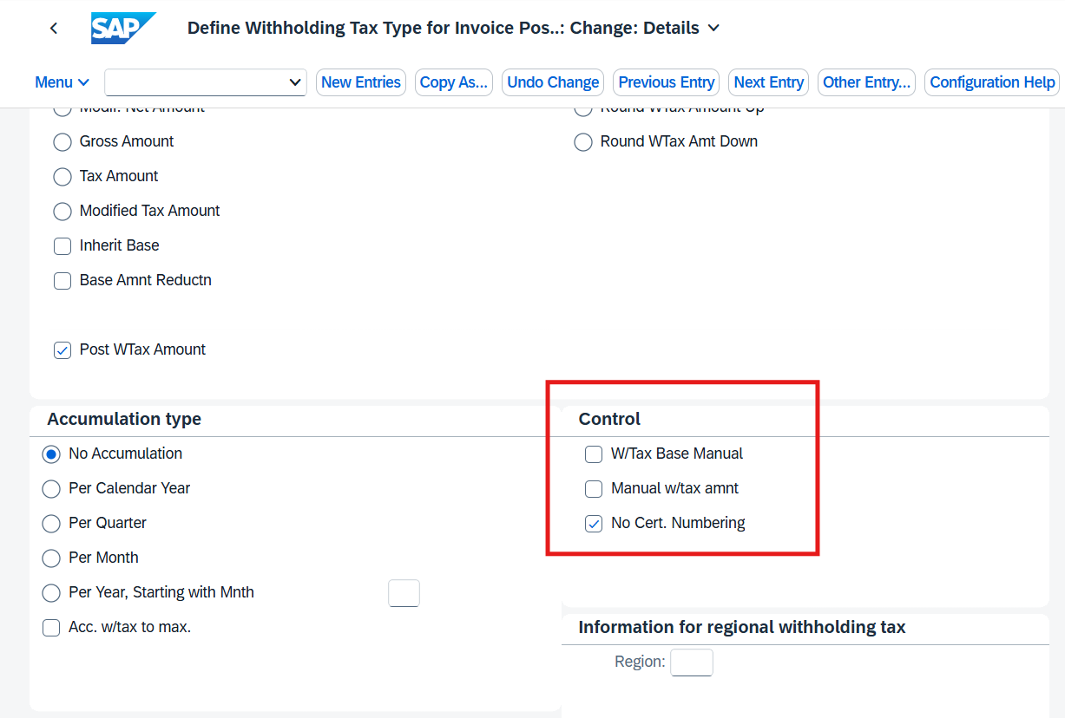Enable the Inherit Base checkbox
This screenshot has width=1065, height=718.
point(62,246)
